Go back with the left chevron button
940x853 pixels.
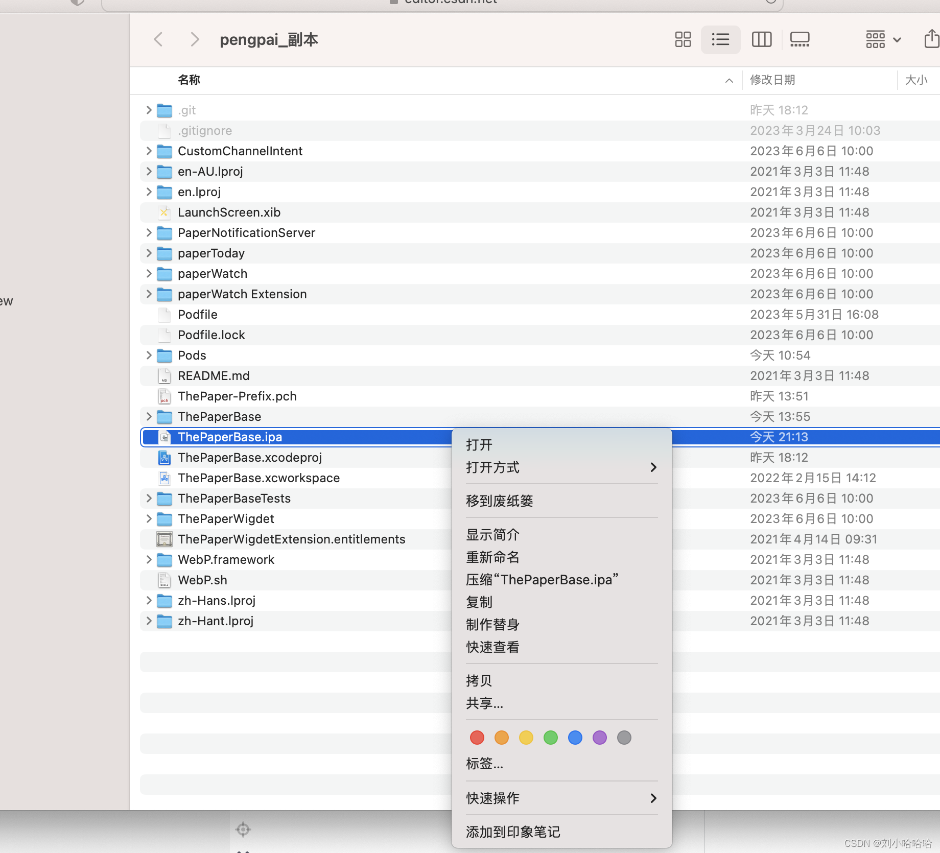tap(158, 39)
